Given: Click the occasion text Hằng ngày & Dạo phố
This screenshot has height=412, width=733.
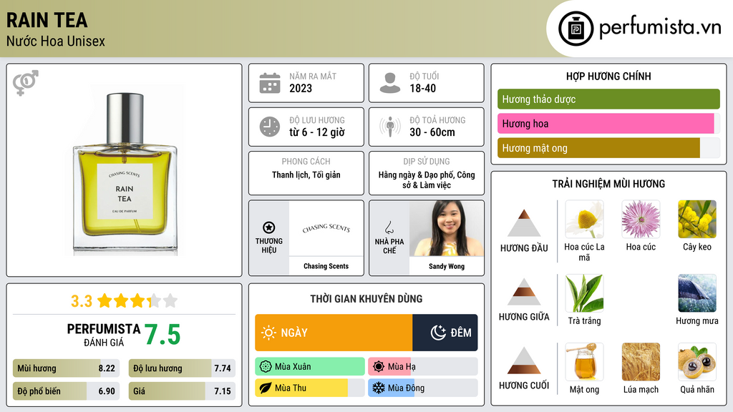Looking at the screenshot, I should click(x=417, y=175).
